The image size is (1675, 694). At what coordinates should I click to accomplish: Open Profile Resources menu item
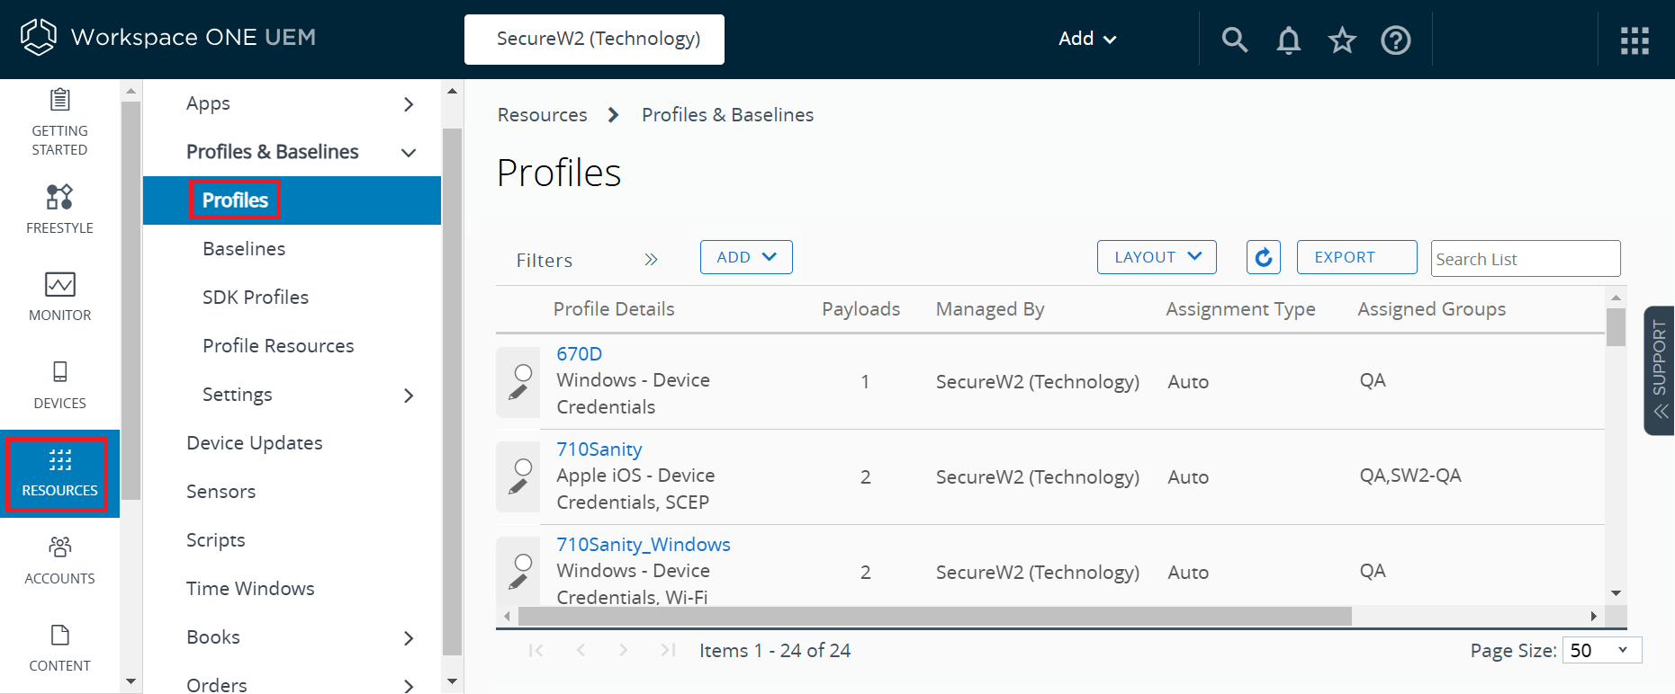(x=278, y=346)
